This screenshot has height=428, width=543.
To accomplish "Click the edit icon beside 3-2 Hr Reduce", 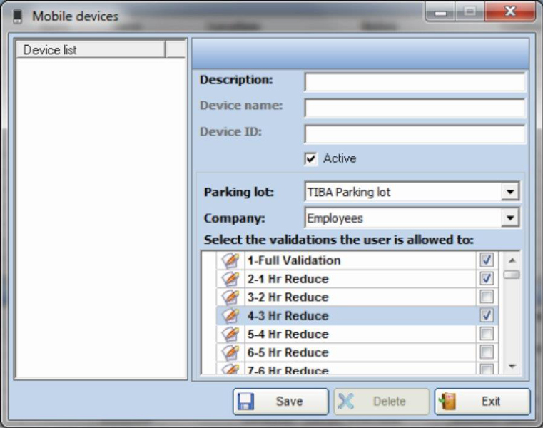I will click(230, 297).
